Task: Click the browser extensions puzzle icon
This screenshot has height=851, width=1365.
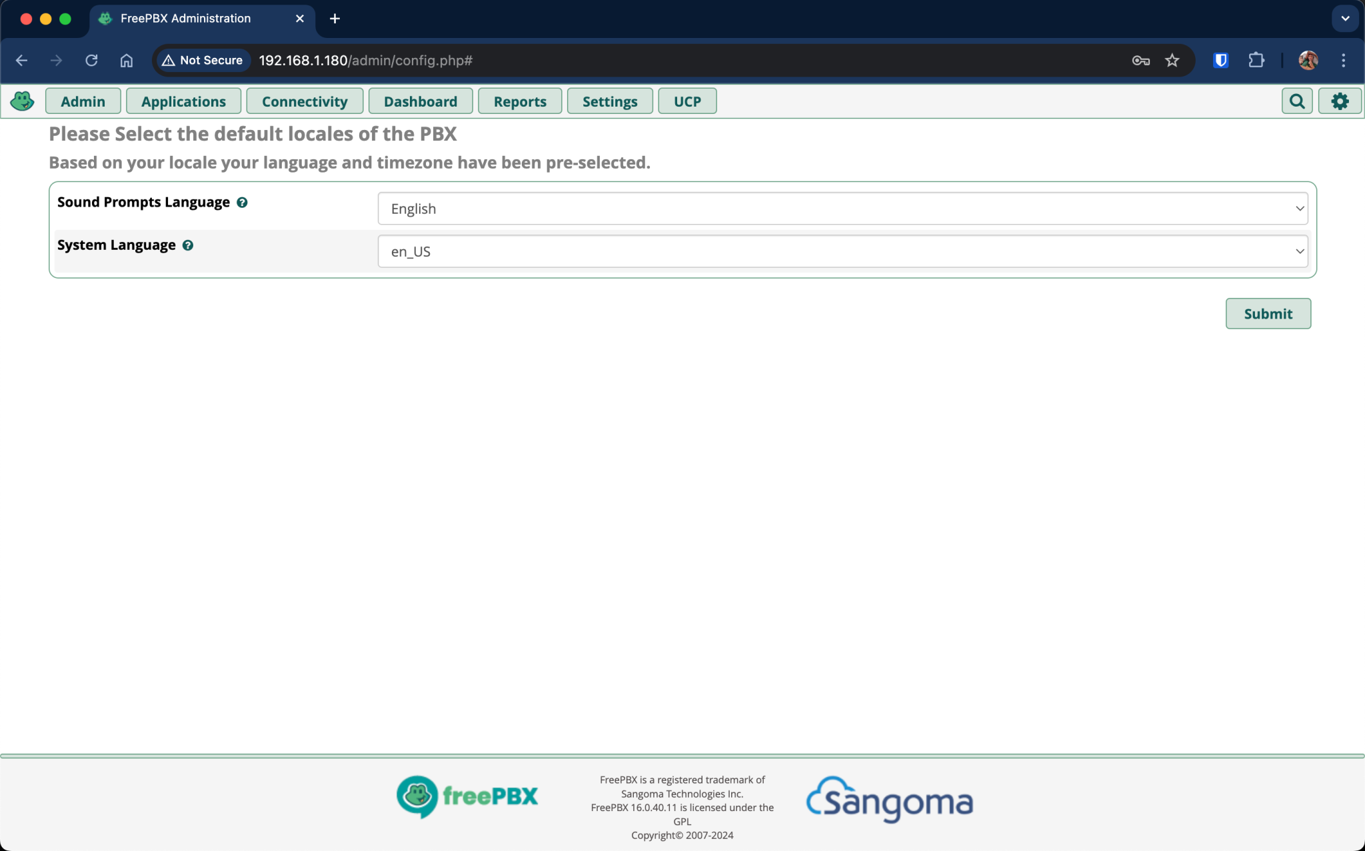Action: click(1257, 60)
